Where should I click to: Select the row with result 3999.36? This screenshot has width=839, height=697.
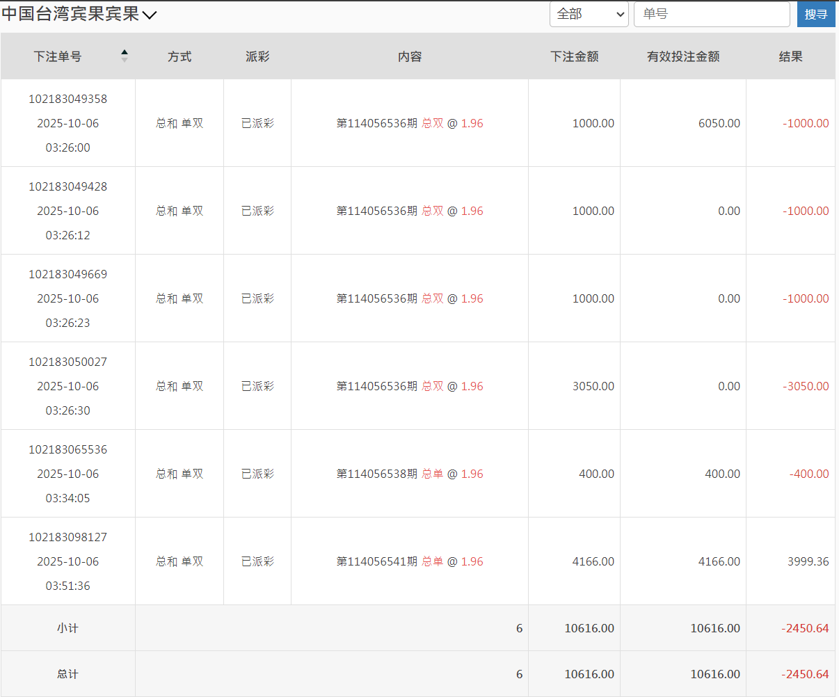coord(807,561)
